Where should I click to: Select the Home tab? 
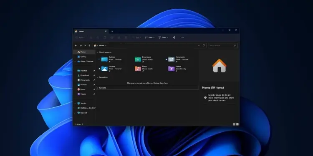pyautogui.click(x=91, y=31)
